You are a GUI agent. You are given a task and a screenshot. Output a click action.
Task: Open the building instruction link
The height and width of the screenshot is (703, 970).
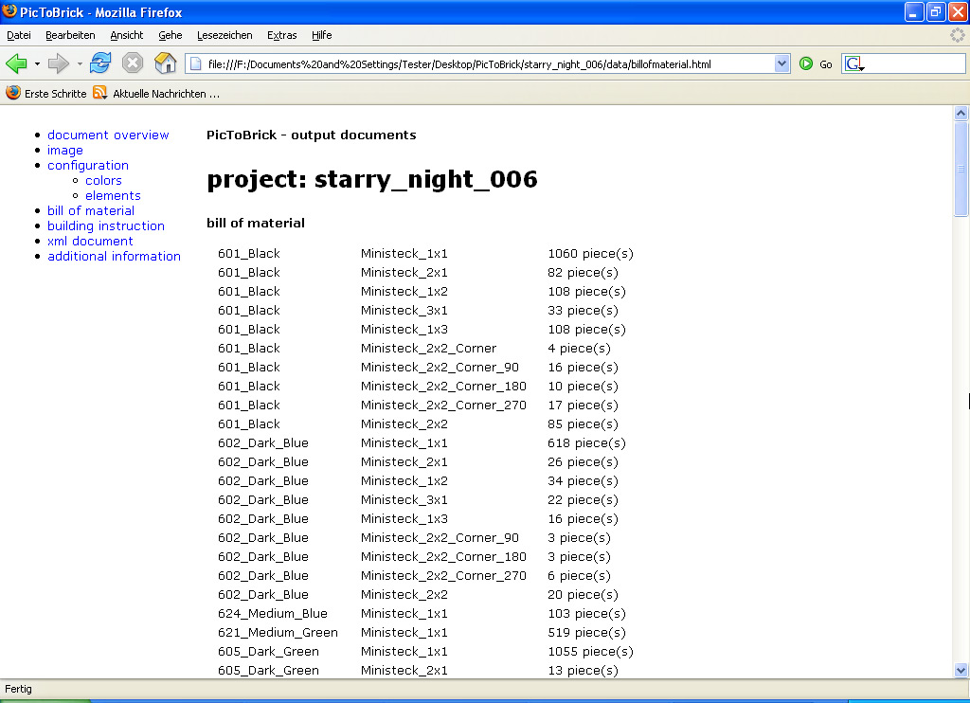coord(106,225)
